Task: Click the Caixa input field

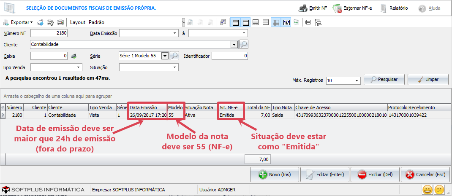Action: 49,56
